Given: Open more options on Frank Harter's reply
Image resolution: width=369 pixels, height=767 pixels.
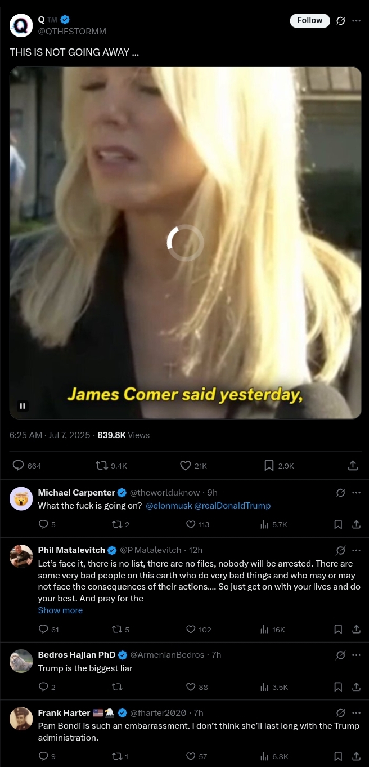Looking at the screenshot, I should 356,713.
